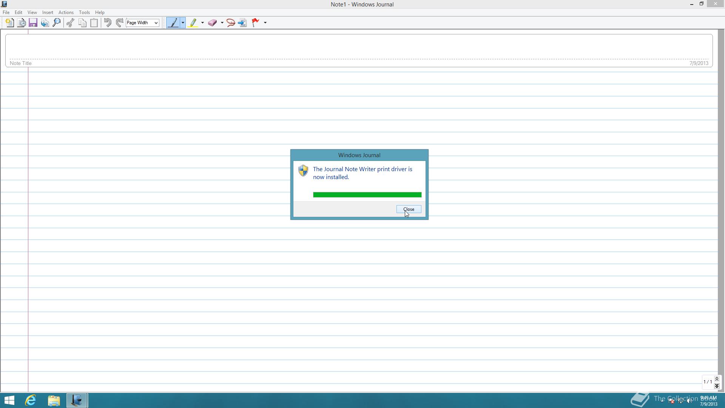This screenshot has width=725, height=408.
Task: Close the driver installed dialog
Action: pos(409,209)
